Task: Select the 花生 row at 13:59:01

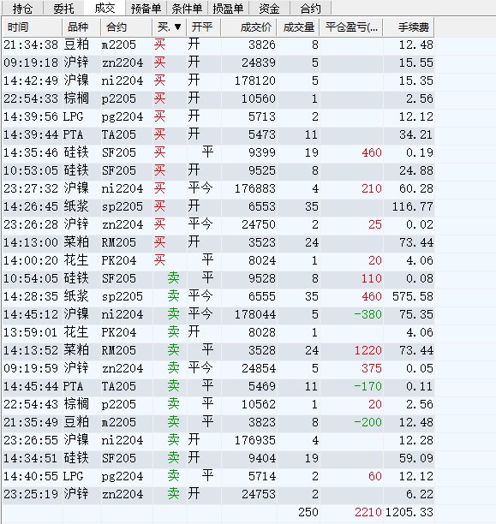Action: pyautogui.click(x=218, y=332)
